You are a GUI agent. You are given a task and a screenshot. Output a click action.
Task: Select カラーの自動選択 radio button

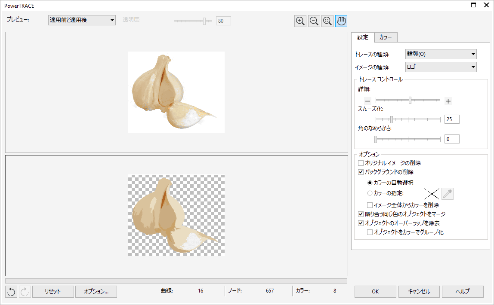370,183
